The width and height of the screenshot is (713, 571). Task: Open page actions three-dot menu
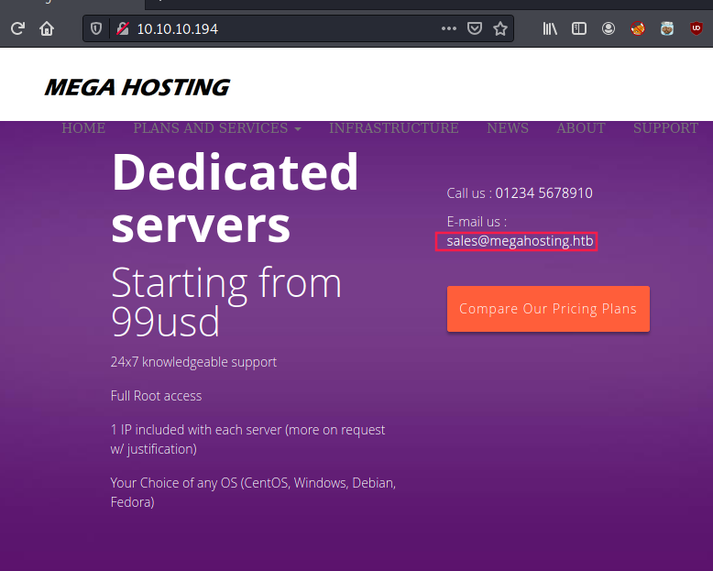click(x=448, y=28)
